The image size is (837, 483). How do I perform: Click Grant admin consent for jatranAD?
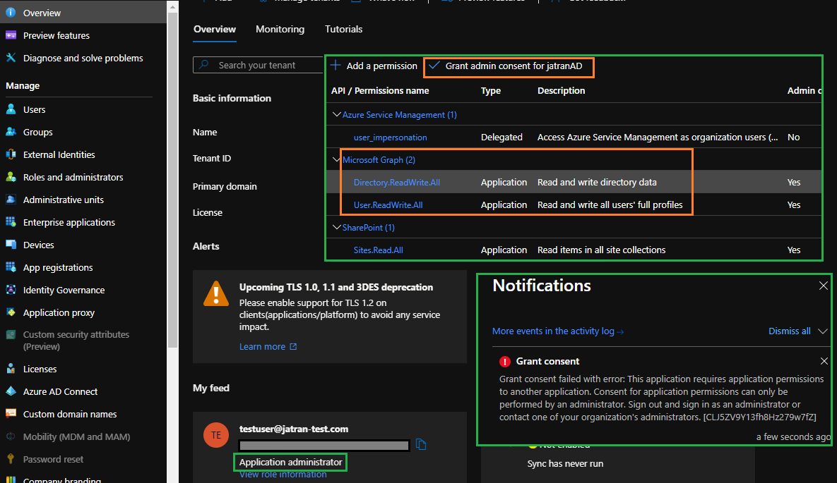click(508, 66)
